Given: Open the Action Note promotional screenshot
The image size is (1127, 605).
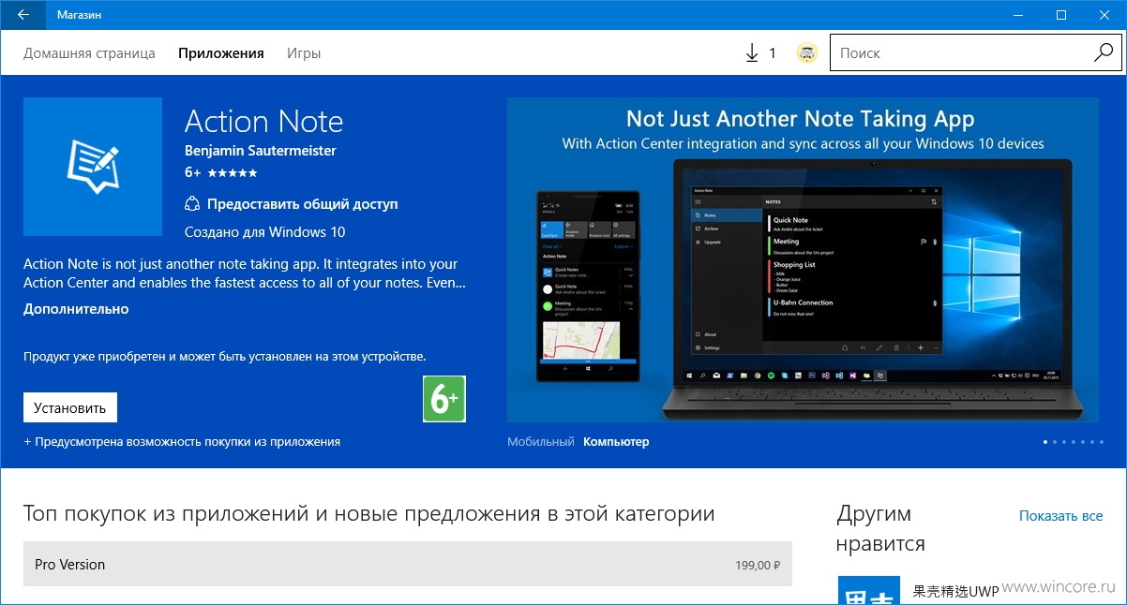Looking at the screenshot, I should pos(804,259).
